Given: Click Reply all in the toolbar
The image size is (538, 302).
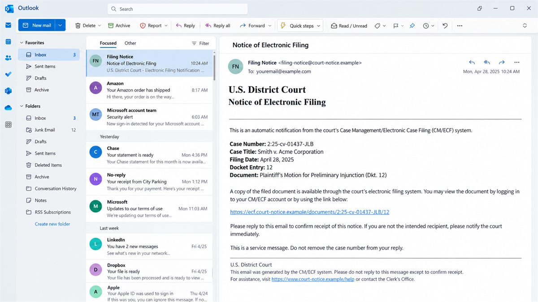Looking at the screenshot, I should pos(217,26).
